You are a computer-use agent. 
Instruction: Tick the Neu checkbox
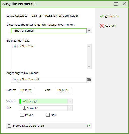[48, 115]
